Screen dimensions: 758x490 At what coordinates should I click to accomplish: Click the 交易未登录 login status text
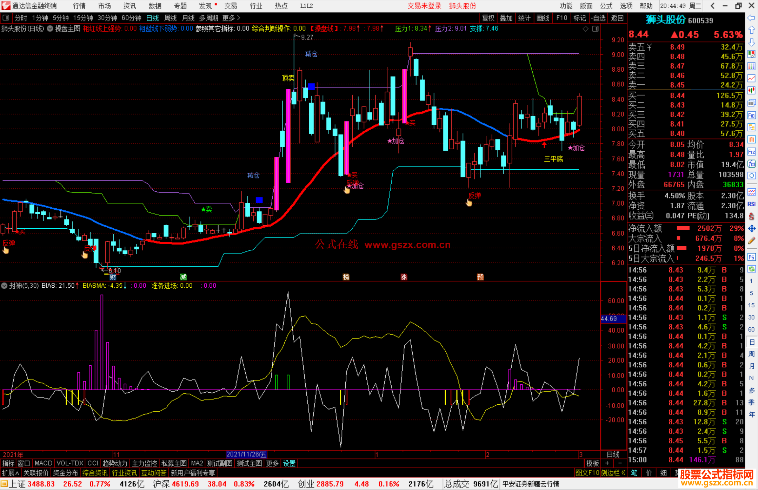pos(424,6)
